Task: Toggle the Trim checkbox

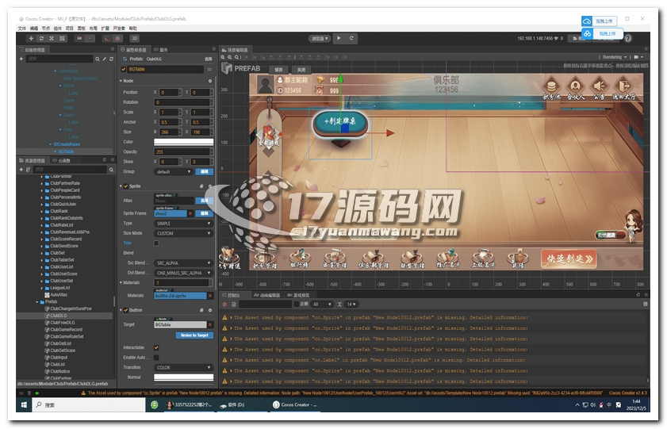Action: [x=156, y=243]
